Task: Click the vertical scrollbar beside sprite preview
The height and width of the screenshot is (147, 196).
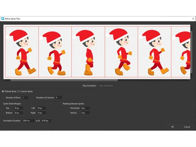Action: point(191,52)
